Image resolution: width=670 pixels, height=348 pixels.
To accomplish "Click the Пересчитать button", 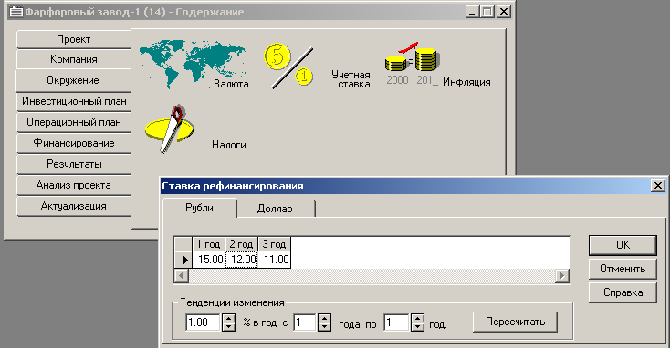I will [x=515, y=322].
